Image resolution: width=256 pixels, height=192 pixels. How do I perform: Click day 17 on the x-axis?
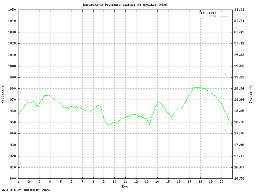tap(190, 182)
